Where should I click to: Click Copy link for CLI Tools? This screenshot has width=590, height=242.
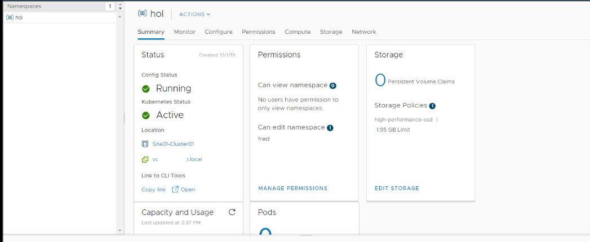[153, 190]
